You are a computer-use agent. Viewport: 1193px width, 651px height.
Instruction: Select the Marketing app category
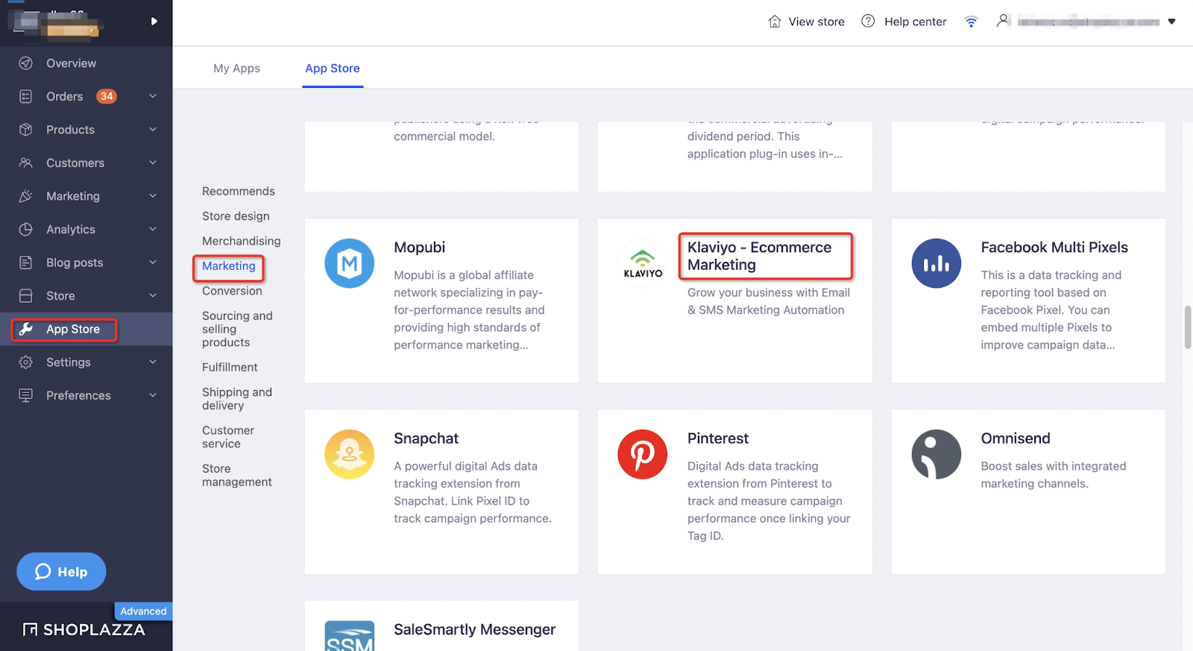point(229,266)
